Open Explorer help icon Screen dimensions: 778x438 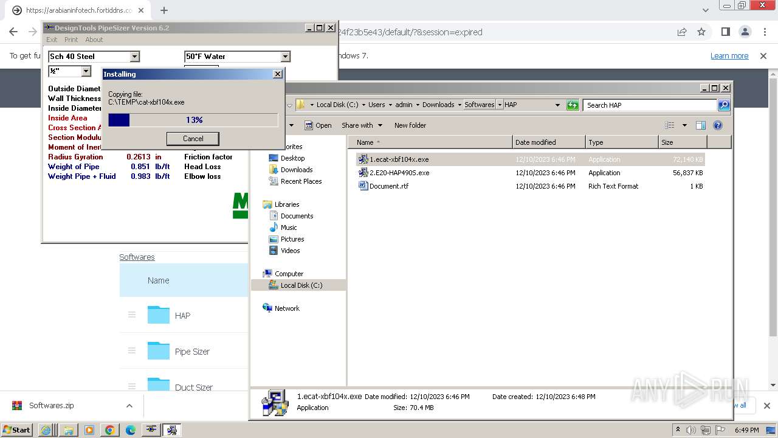coord(718,125)
